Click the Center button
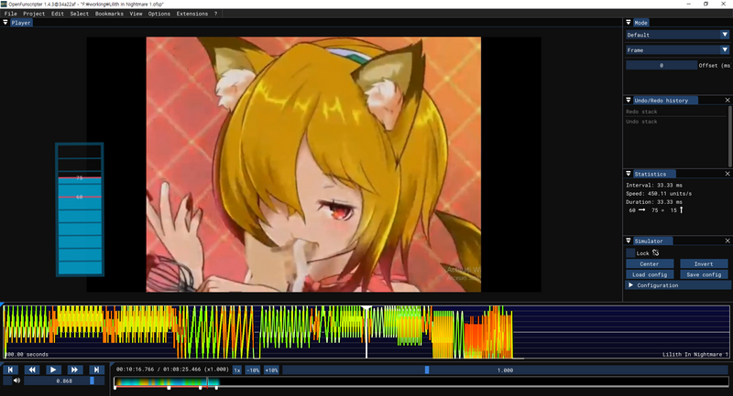The height and width of the screenshot is (396, 733). (x=650, y=264)
